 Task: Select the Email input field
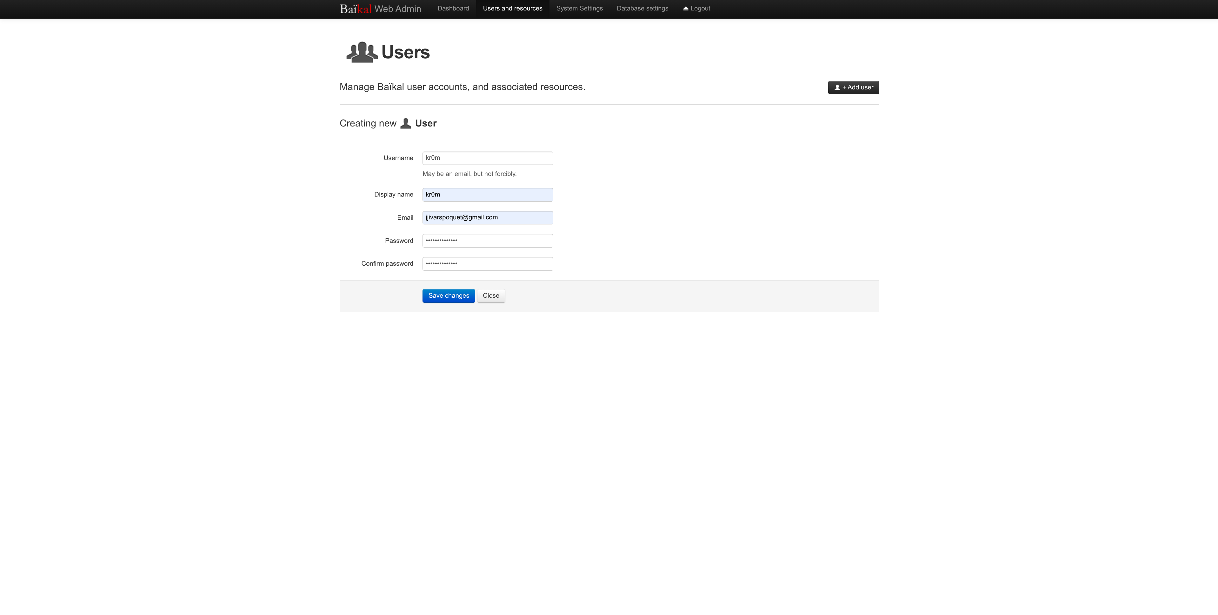point(487,218)
